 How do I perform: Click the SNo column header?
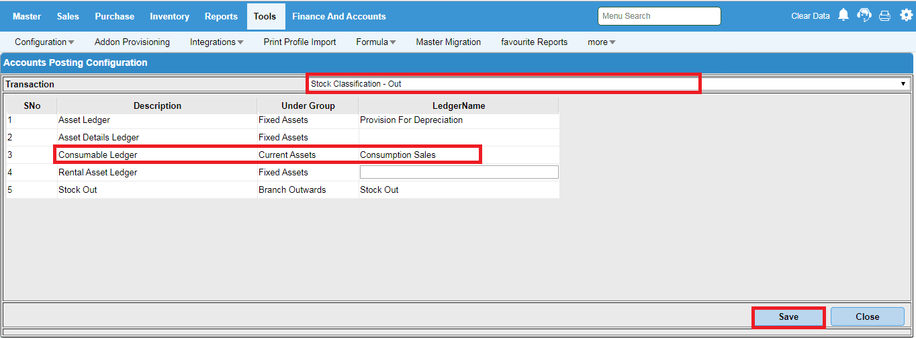tap(32, 105)
